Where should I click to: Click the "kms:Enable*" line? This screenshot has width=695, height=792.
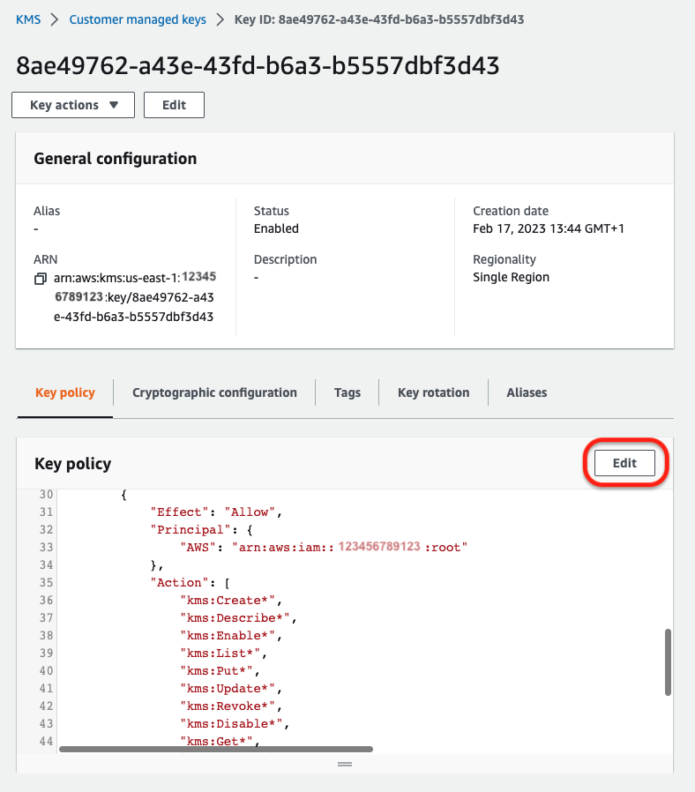coord(231,636)
